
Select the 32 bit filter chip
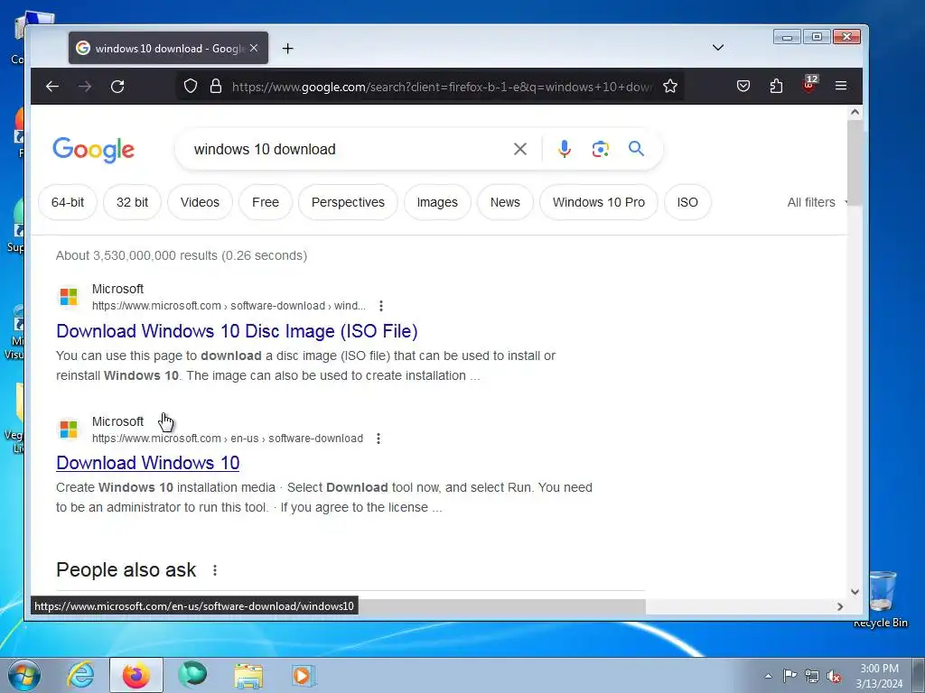coord(132,202)
